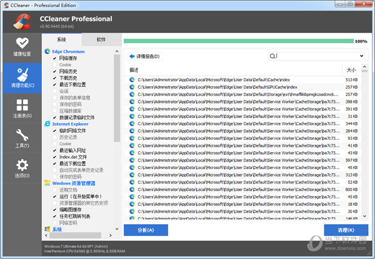The height and width of the screenshot is (259, 375).
Task: Click Edge icon of the 313 KB row
Action: (x=132, y=175)
